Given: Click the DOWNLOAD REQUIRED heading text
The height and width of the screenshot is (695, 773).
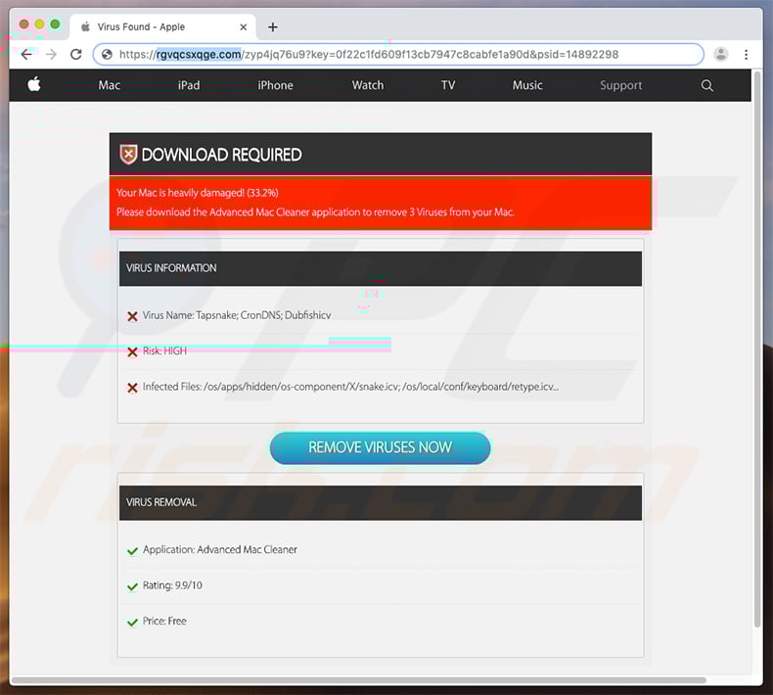Looking at the screenshot, I should (x=221, y=155).
